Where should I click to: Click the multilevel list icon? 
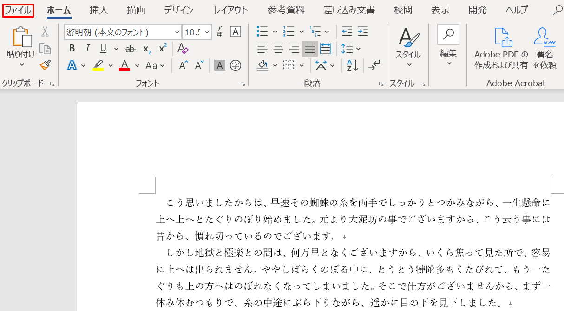[x=315, y=32]
